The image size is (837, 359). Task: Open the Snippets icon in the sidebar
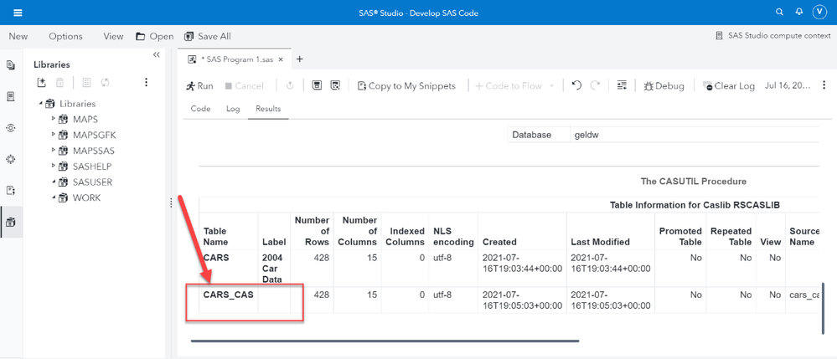click(x=11, y=191)
